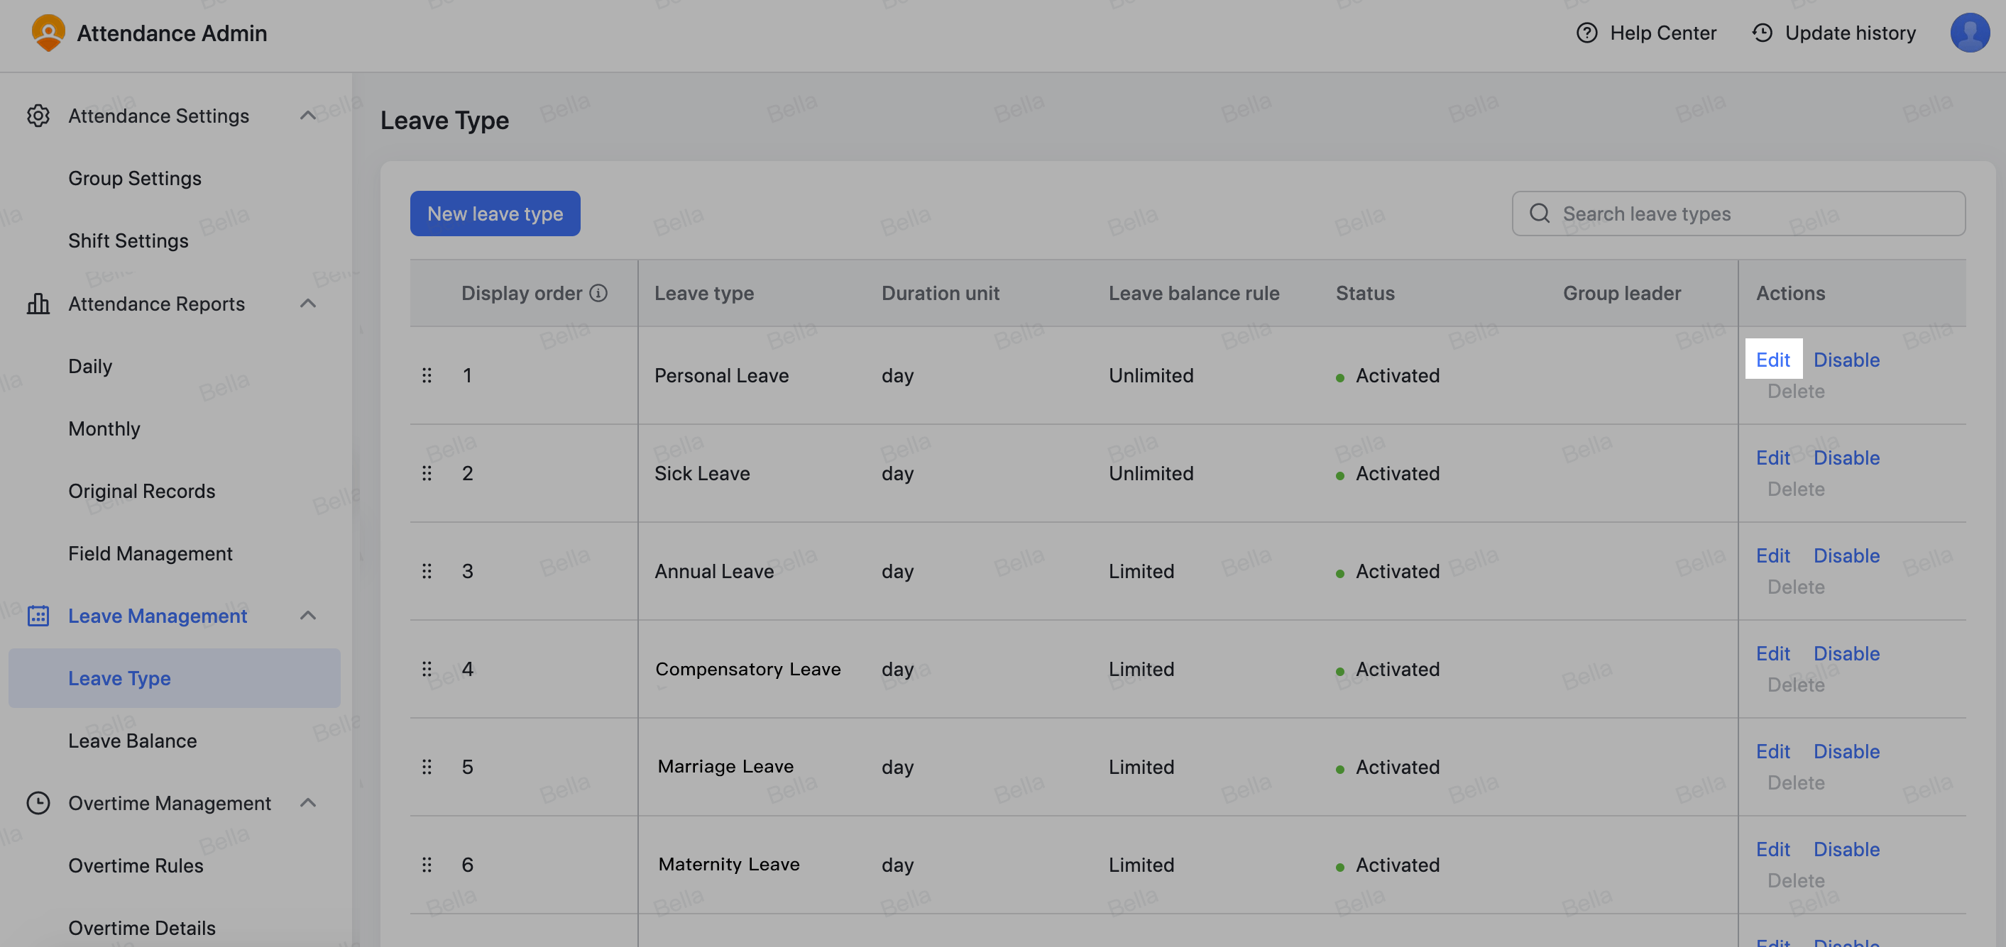Select Overtime Rules in the sidebar
Image resolution: width=2006 pixels, height=947 pixels.
[x=136, y=865]
